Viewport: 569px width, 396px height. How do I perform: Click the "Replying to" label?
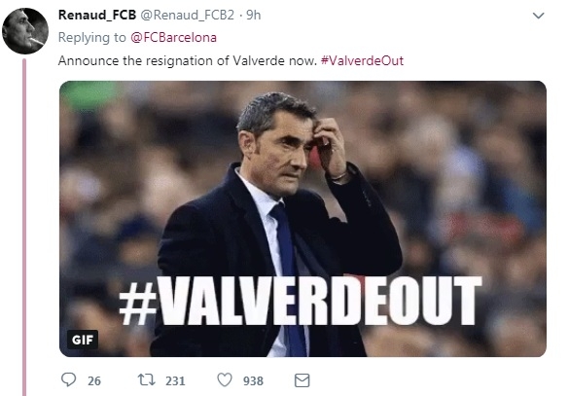point(92,37)
